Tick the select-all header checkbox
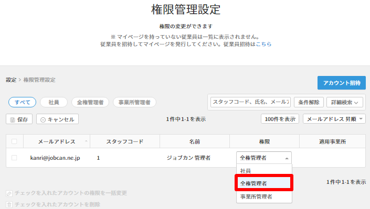 (x=14, y=141)
